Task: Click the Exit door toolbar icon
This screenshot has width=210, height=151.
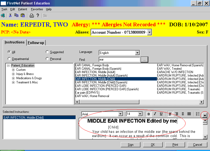Action: pyautogui.click(x=3, y=16)
